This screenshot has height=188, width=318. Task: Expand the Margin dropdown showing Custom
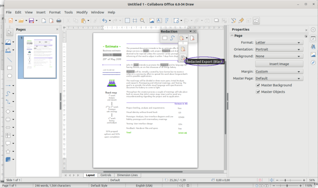(x=279, y=72)
